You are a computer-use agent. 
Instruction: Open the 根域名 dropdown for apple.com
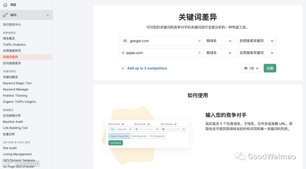click(219, 53)
